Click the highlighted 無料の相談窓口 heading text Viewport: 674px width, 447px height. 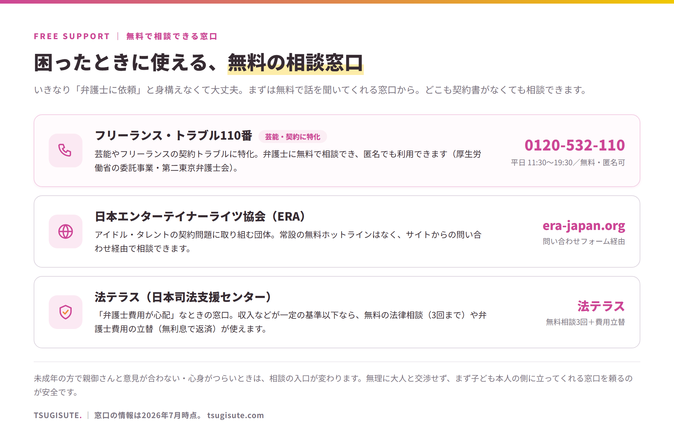click(x=295, y=63)
